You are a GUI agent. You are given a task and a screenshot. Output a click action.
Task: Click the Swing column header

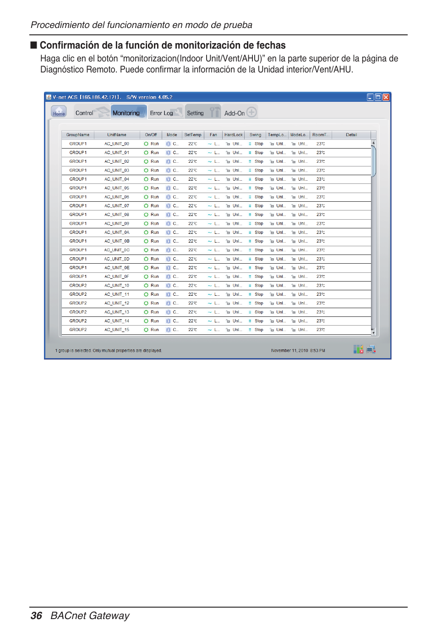tap(255, 135)
